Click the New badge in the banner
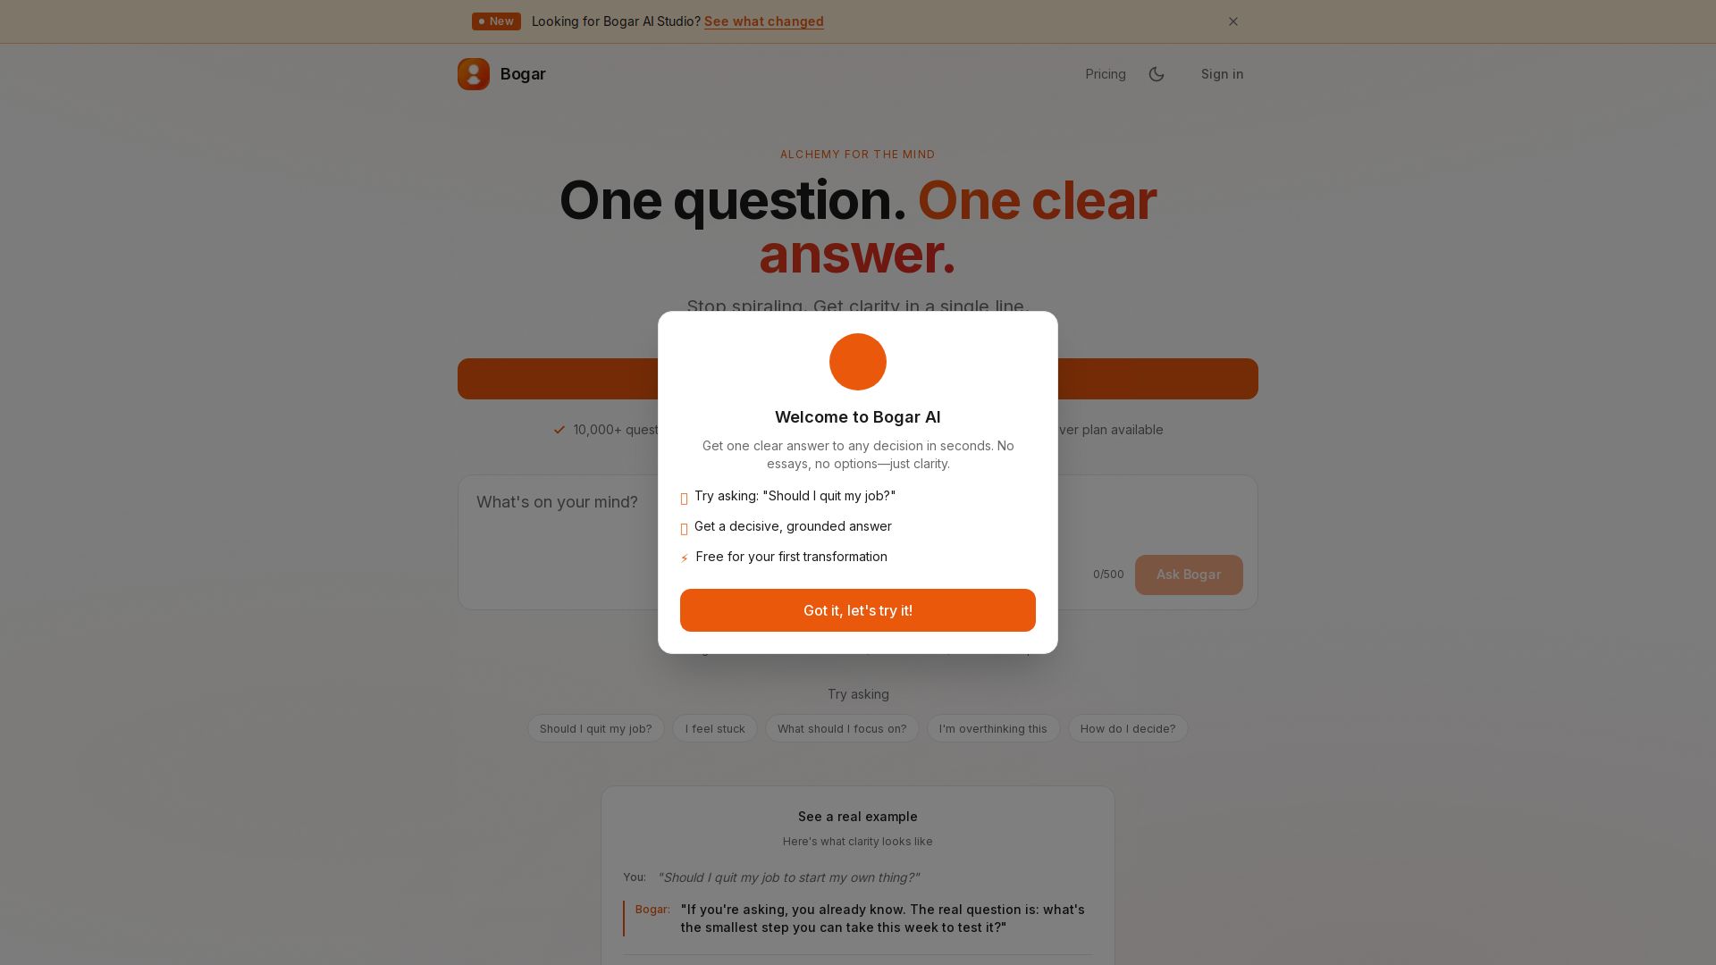 click(496, 21)
